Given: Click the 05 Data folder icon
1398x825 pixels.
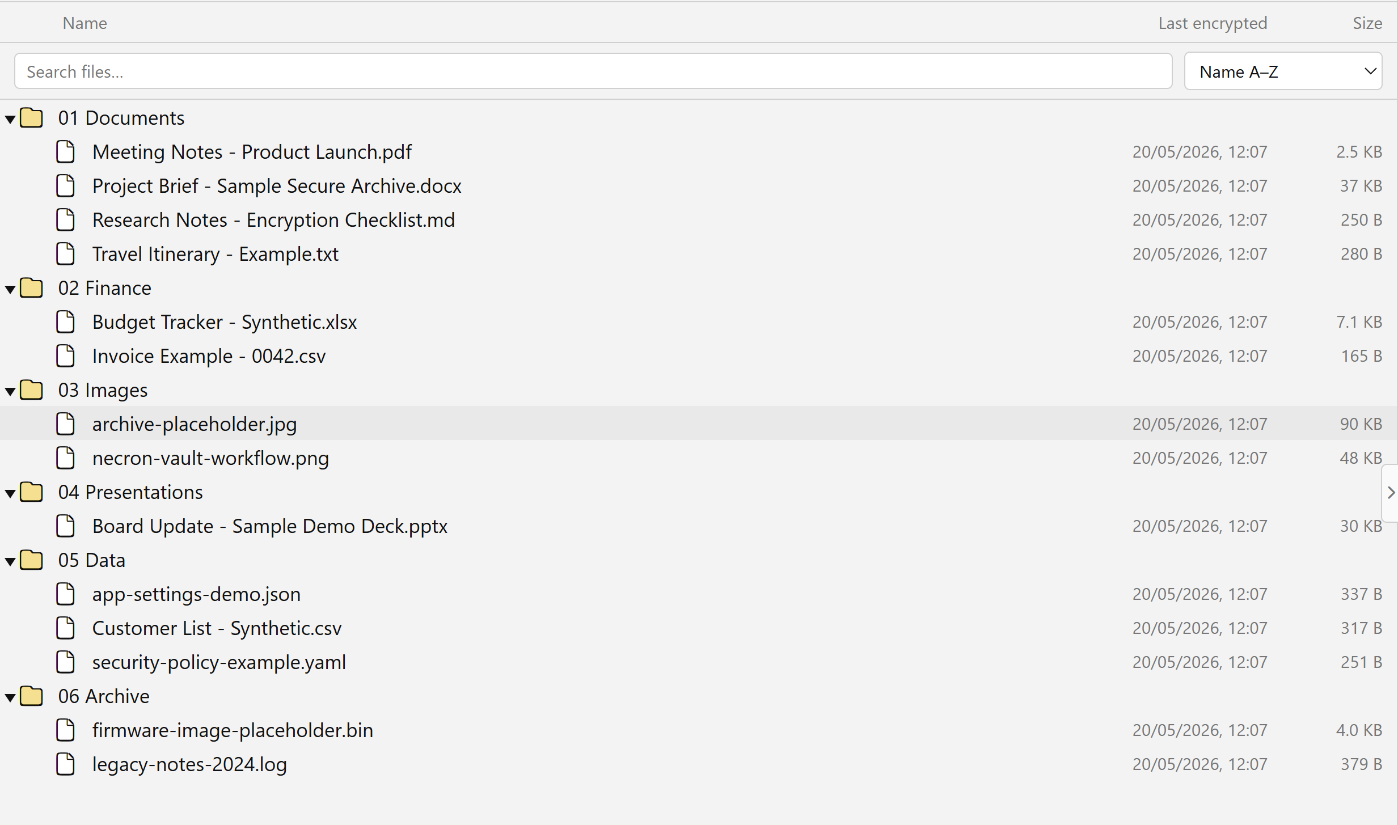Looking at the screenshot, I should click(31, 560).
